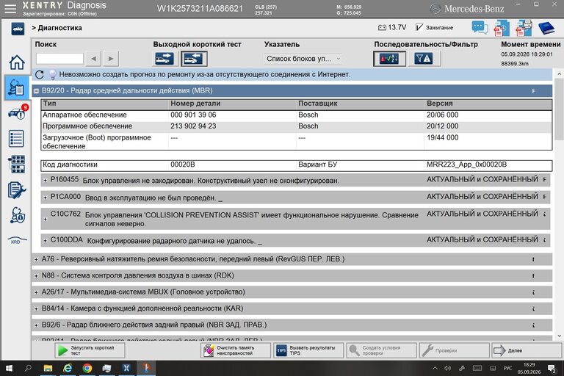Open the taskbar volume icon
The width and height of the screenshot is (564, 376).
tap(448, 368)
